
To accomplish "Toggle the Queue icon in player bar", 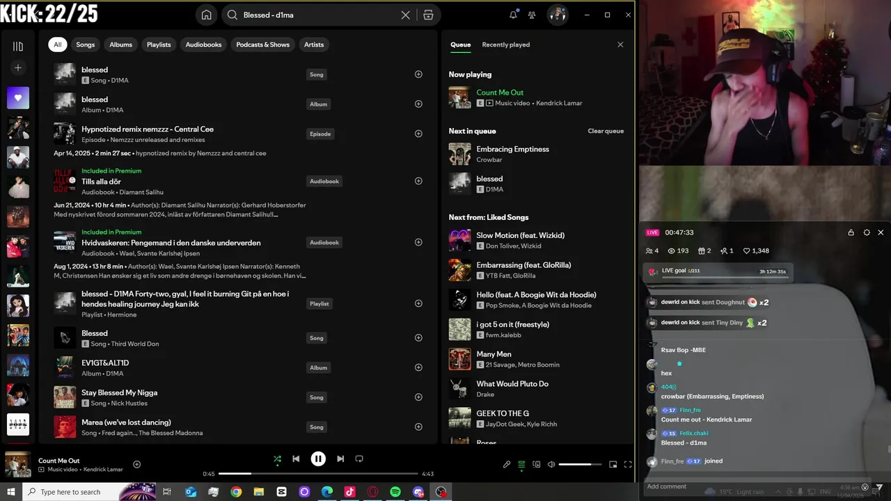I will (521, 464).
